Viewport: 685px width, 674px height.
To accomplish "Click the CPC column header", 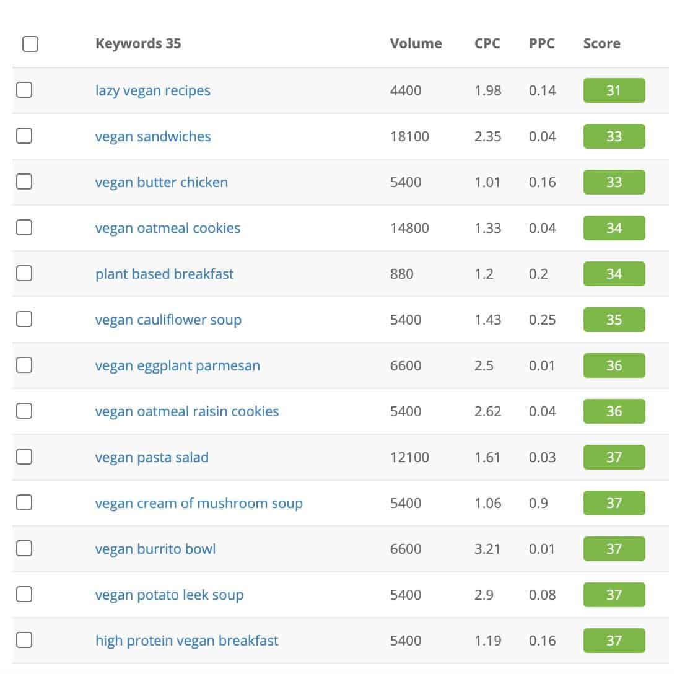I will tap(488, 43).
